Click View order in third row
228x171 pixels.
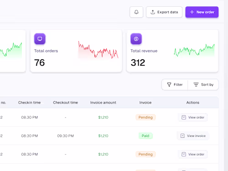point(193,154)
